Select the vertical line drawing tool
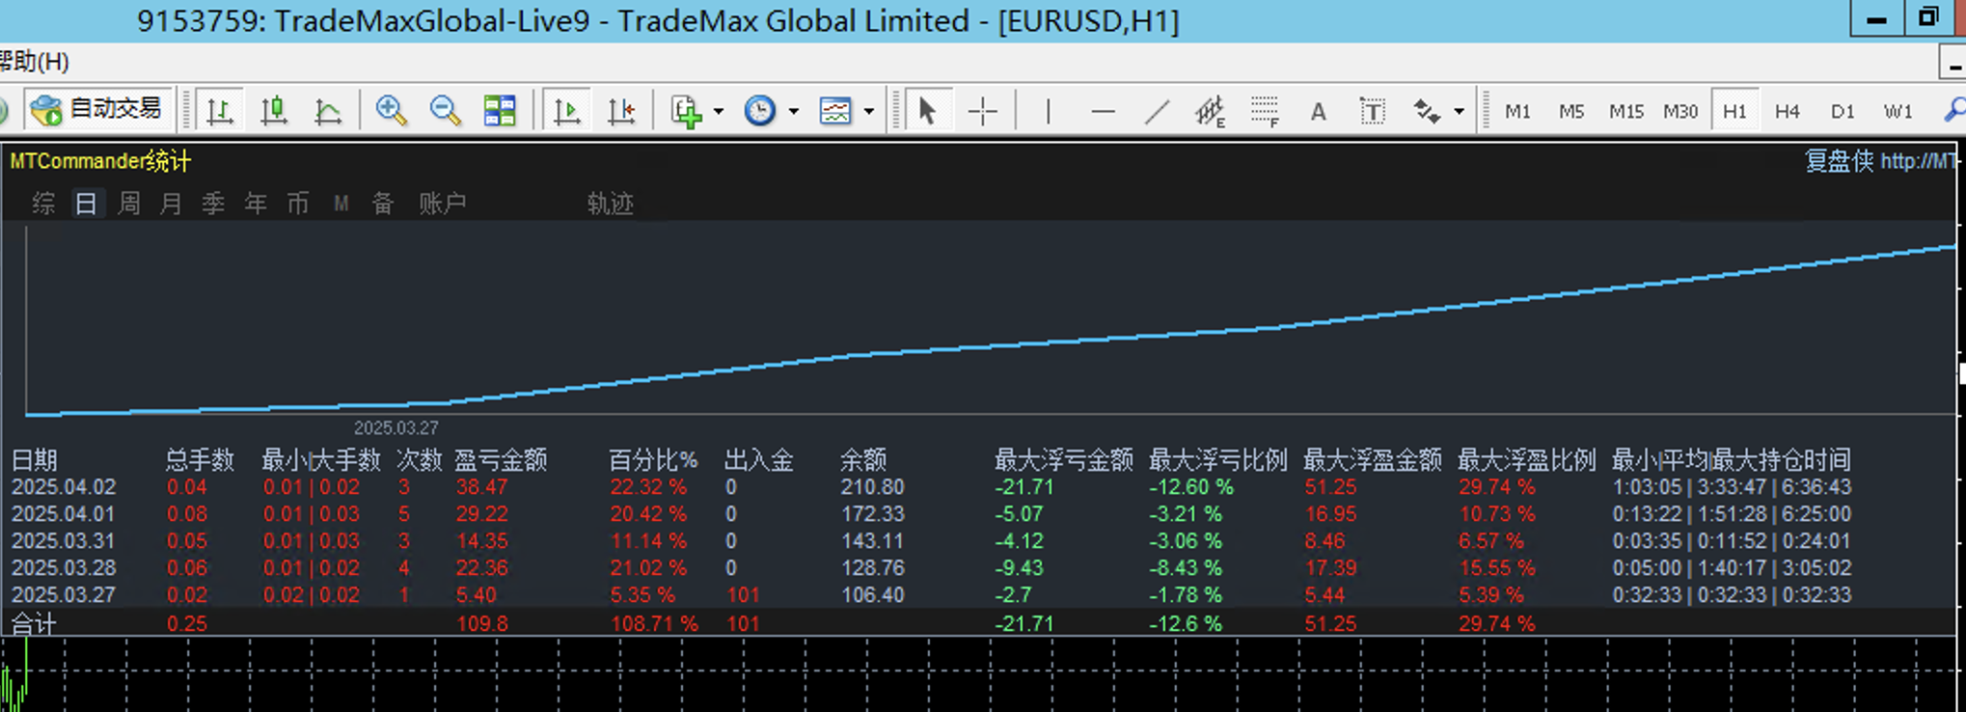Screen dimensions: 1966x712 1048,111
